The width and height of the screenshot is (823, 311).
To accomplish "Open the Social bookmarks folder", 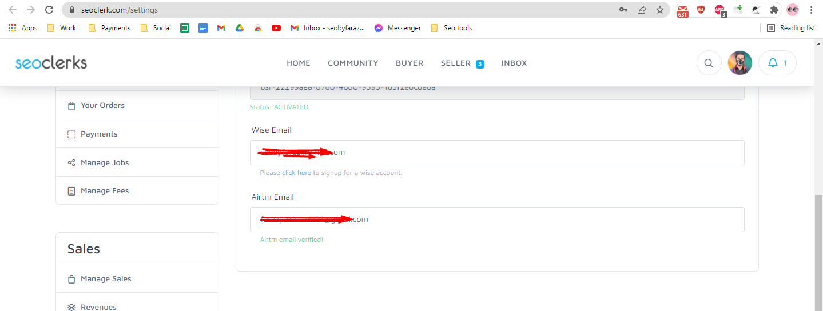I will [x=156, y=28].
